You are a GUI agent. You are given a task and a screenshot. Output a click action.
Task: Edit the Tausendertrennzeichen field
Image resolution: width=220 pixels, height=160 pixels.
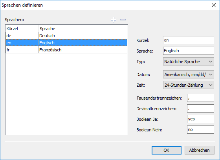(x=200, y=98)
